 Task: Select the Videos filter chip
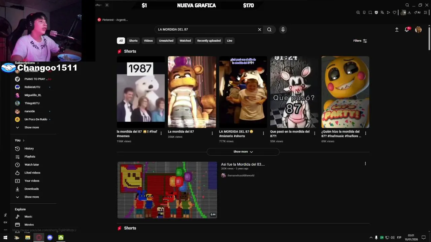[148, 41]
